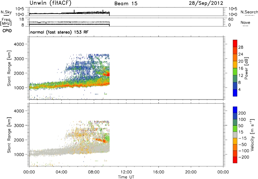Viewport: 258px width, 179px height.
Task: Click the 'Time UT' axis title
Action: coord(126,177)
